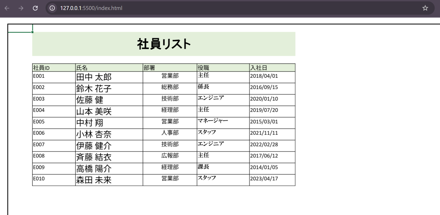Click the E008 cell
The height and width of the screenshot is (215, 440).
point(54,157)
